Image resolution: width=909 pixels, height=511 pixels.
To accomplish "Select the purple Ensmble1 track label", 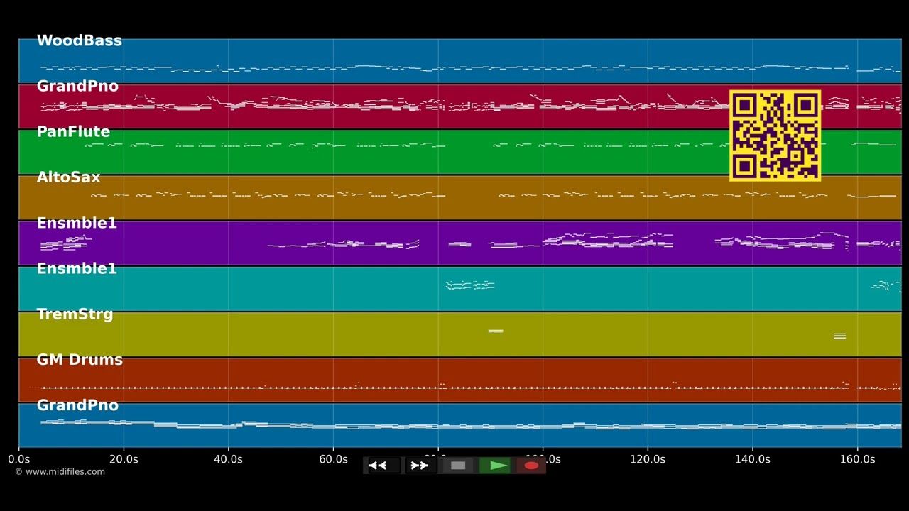I will click(x=77, y=224).
